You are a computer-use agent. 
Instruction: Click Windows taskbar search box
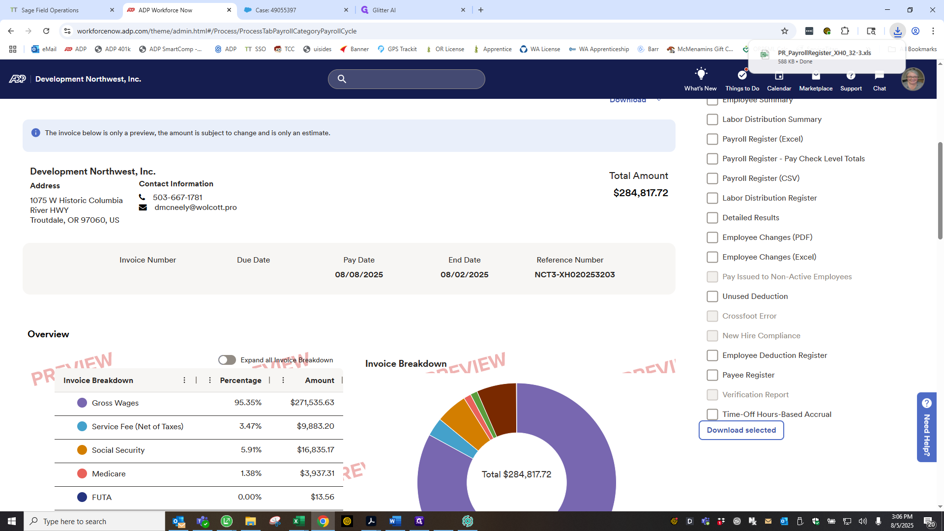[x=94, y=521]
